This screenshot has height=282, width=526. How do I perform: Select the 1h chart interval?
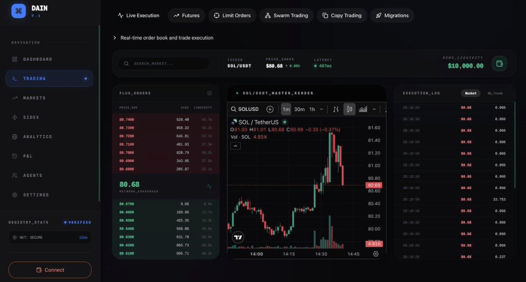tap(312, 109)
